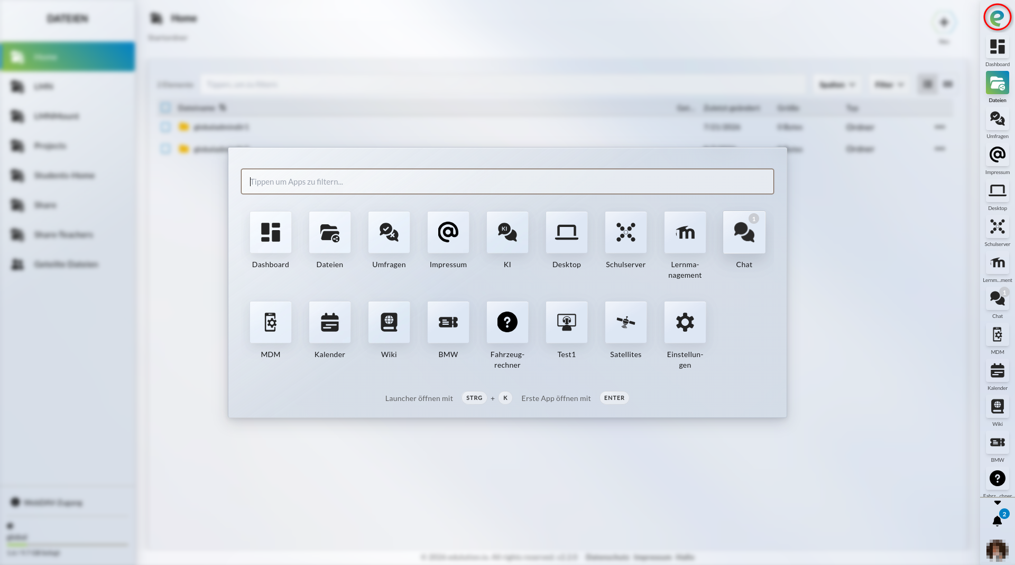This screenshot has width=1015, height=565.
Task: Click the K key hint
Action: (x=505, y=398)
